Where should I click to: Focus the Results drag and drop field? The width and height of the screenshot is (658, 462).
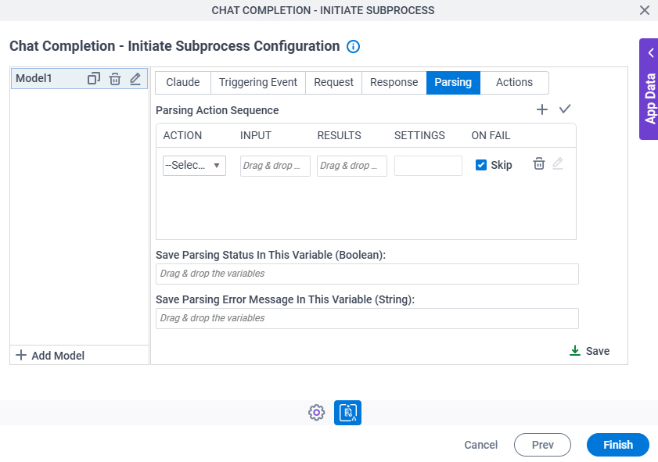(352, 166)
